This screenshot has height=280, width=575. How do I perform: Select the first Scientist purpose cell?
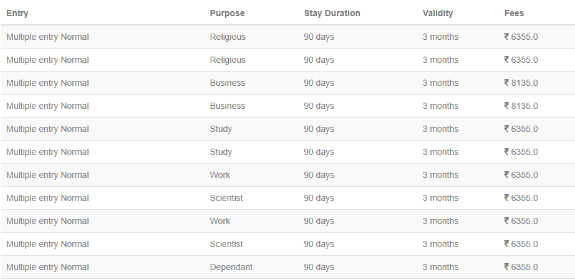(x=226, y=198)
